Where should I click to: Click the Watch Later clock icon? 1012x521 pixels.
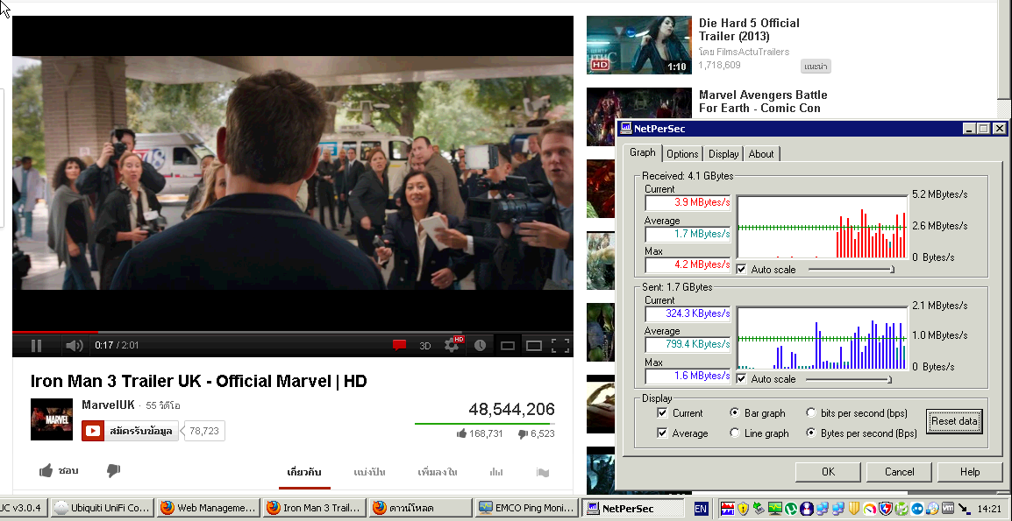point(480,345)
